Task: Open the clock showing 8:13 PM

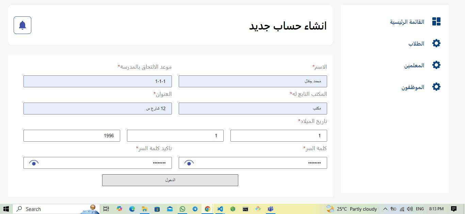Action: [436, 209]
